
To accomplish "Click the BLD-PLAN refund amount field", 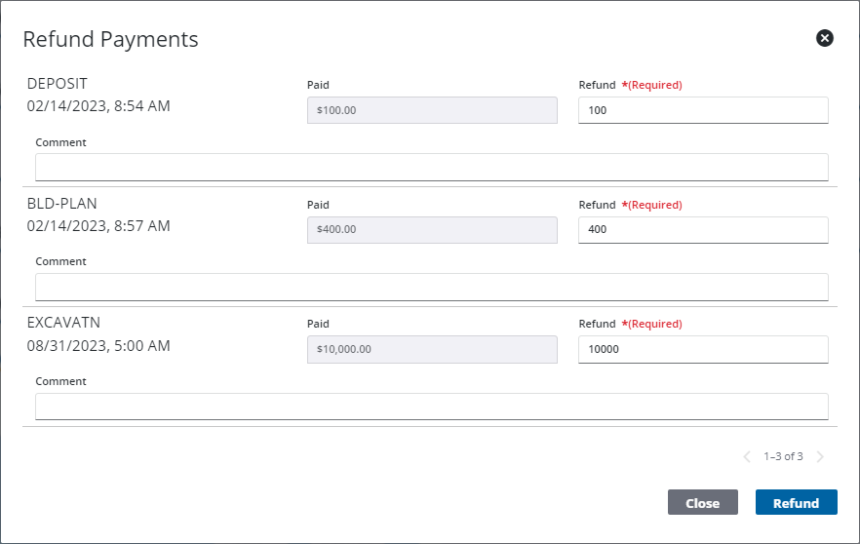I will pos(703,230).
